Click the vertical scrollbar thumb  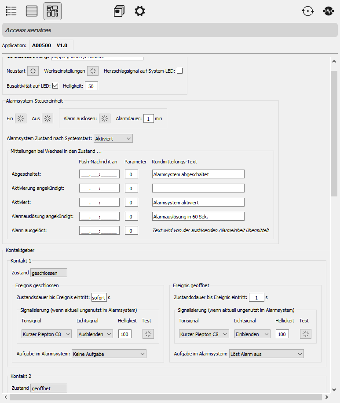click(334, 133)
